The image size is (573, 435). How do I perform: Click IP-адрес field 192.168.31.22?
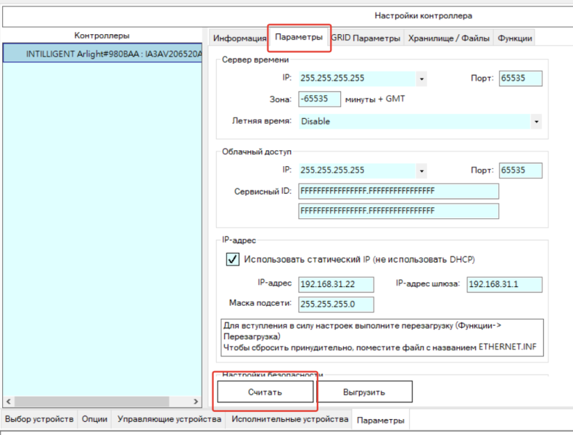(336, 284)
